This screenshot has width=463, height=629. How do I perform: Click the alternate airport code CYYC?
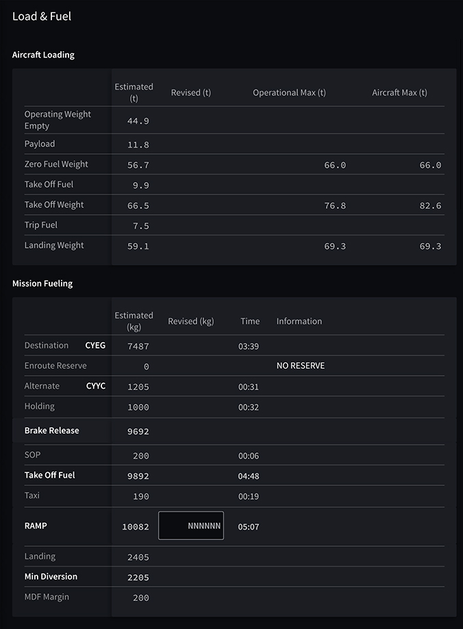pyautogui.click(x=96, y=386)
